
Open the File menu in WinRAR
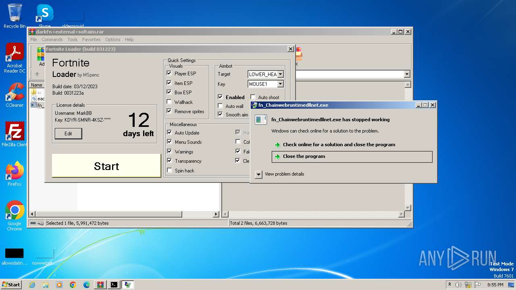[x=33, y=39]
